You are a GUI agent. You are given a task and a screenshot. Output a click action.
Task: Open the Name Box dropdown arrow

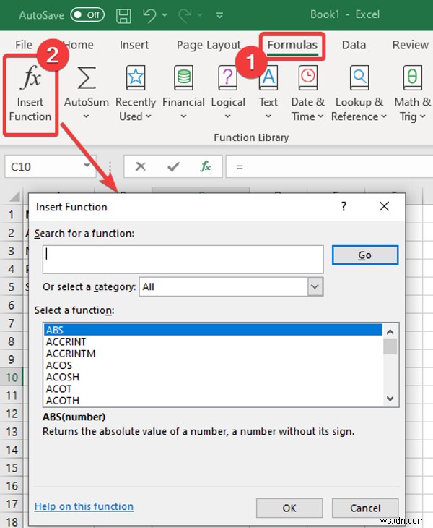[x=87, y=166]
